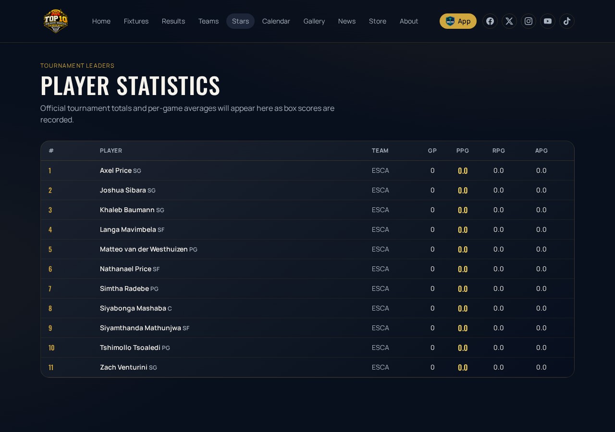This screenshot has width=615, height=432.
Task: Click the GP column header
Action: tap(432, 151)
